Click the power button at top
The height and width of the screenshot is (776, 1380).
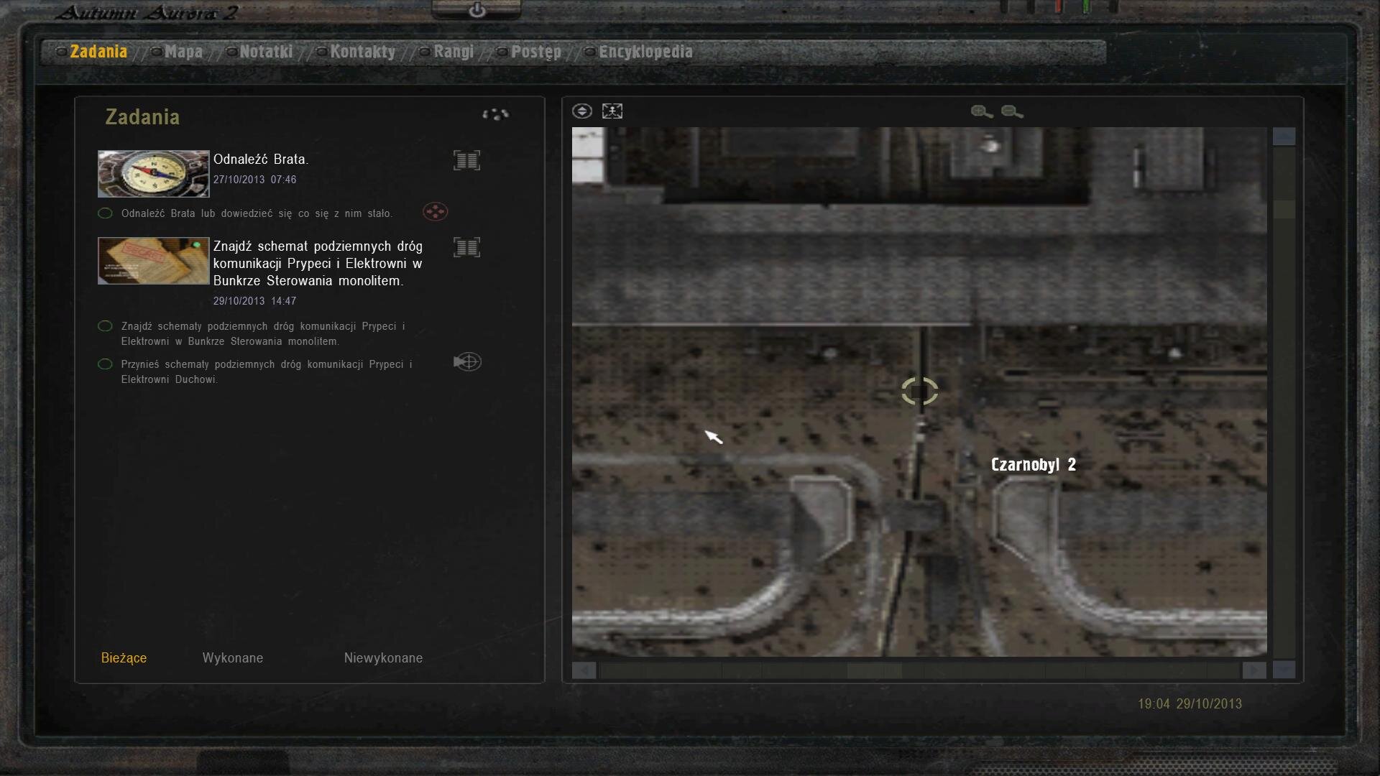[477, 10]
